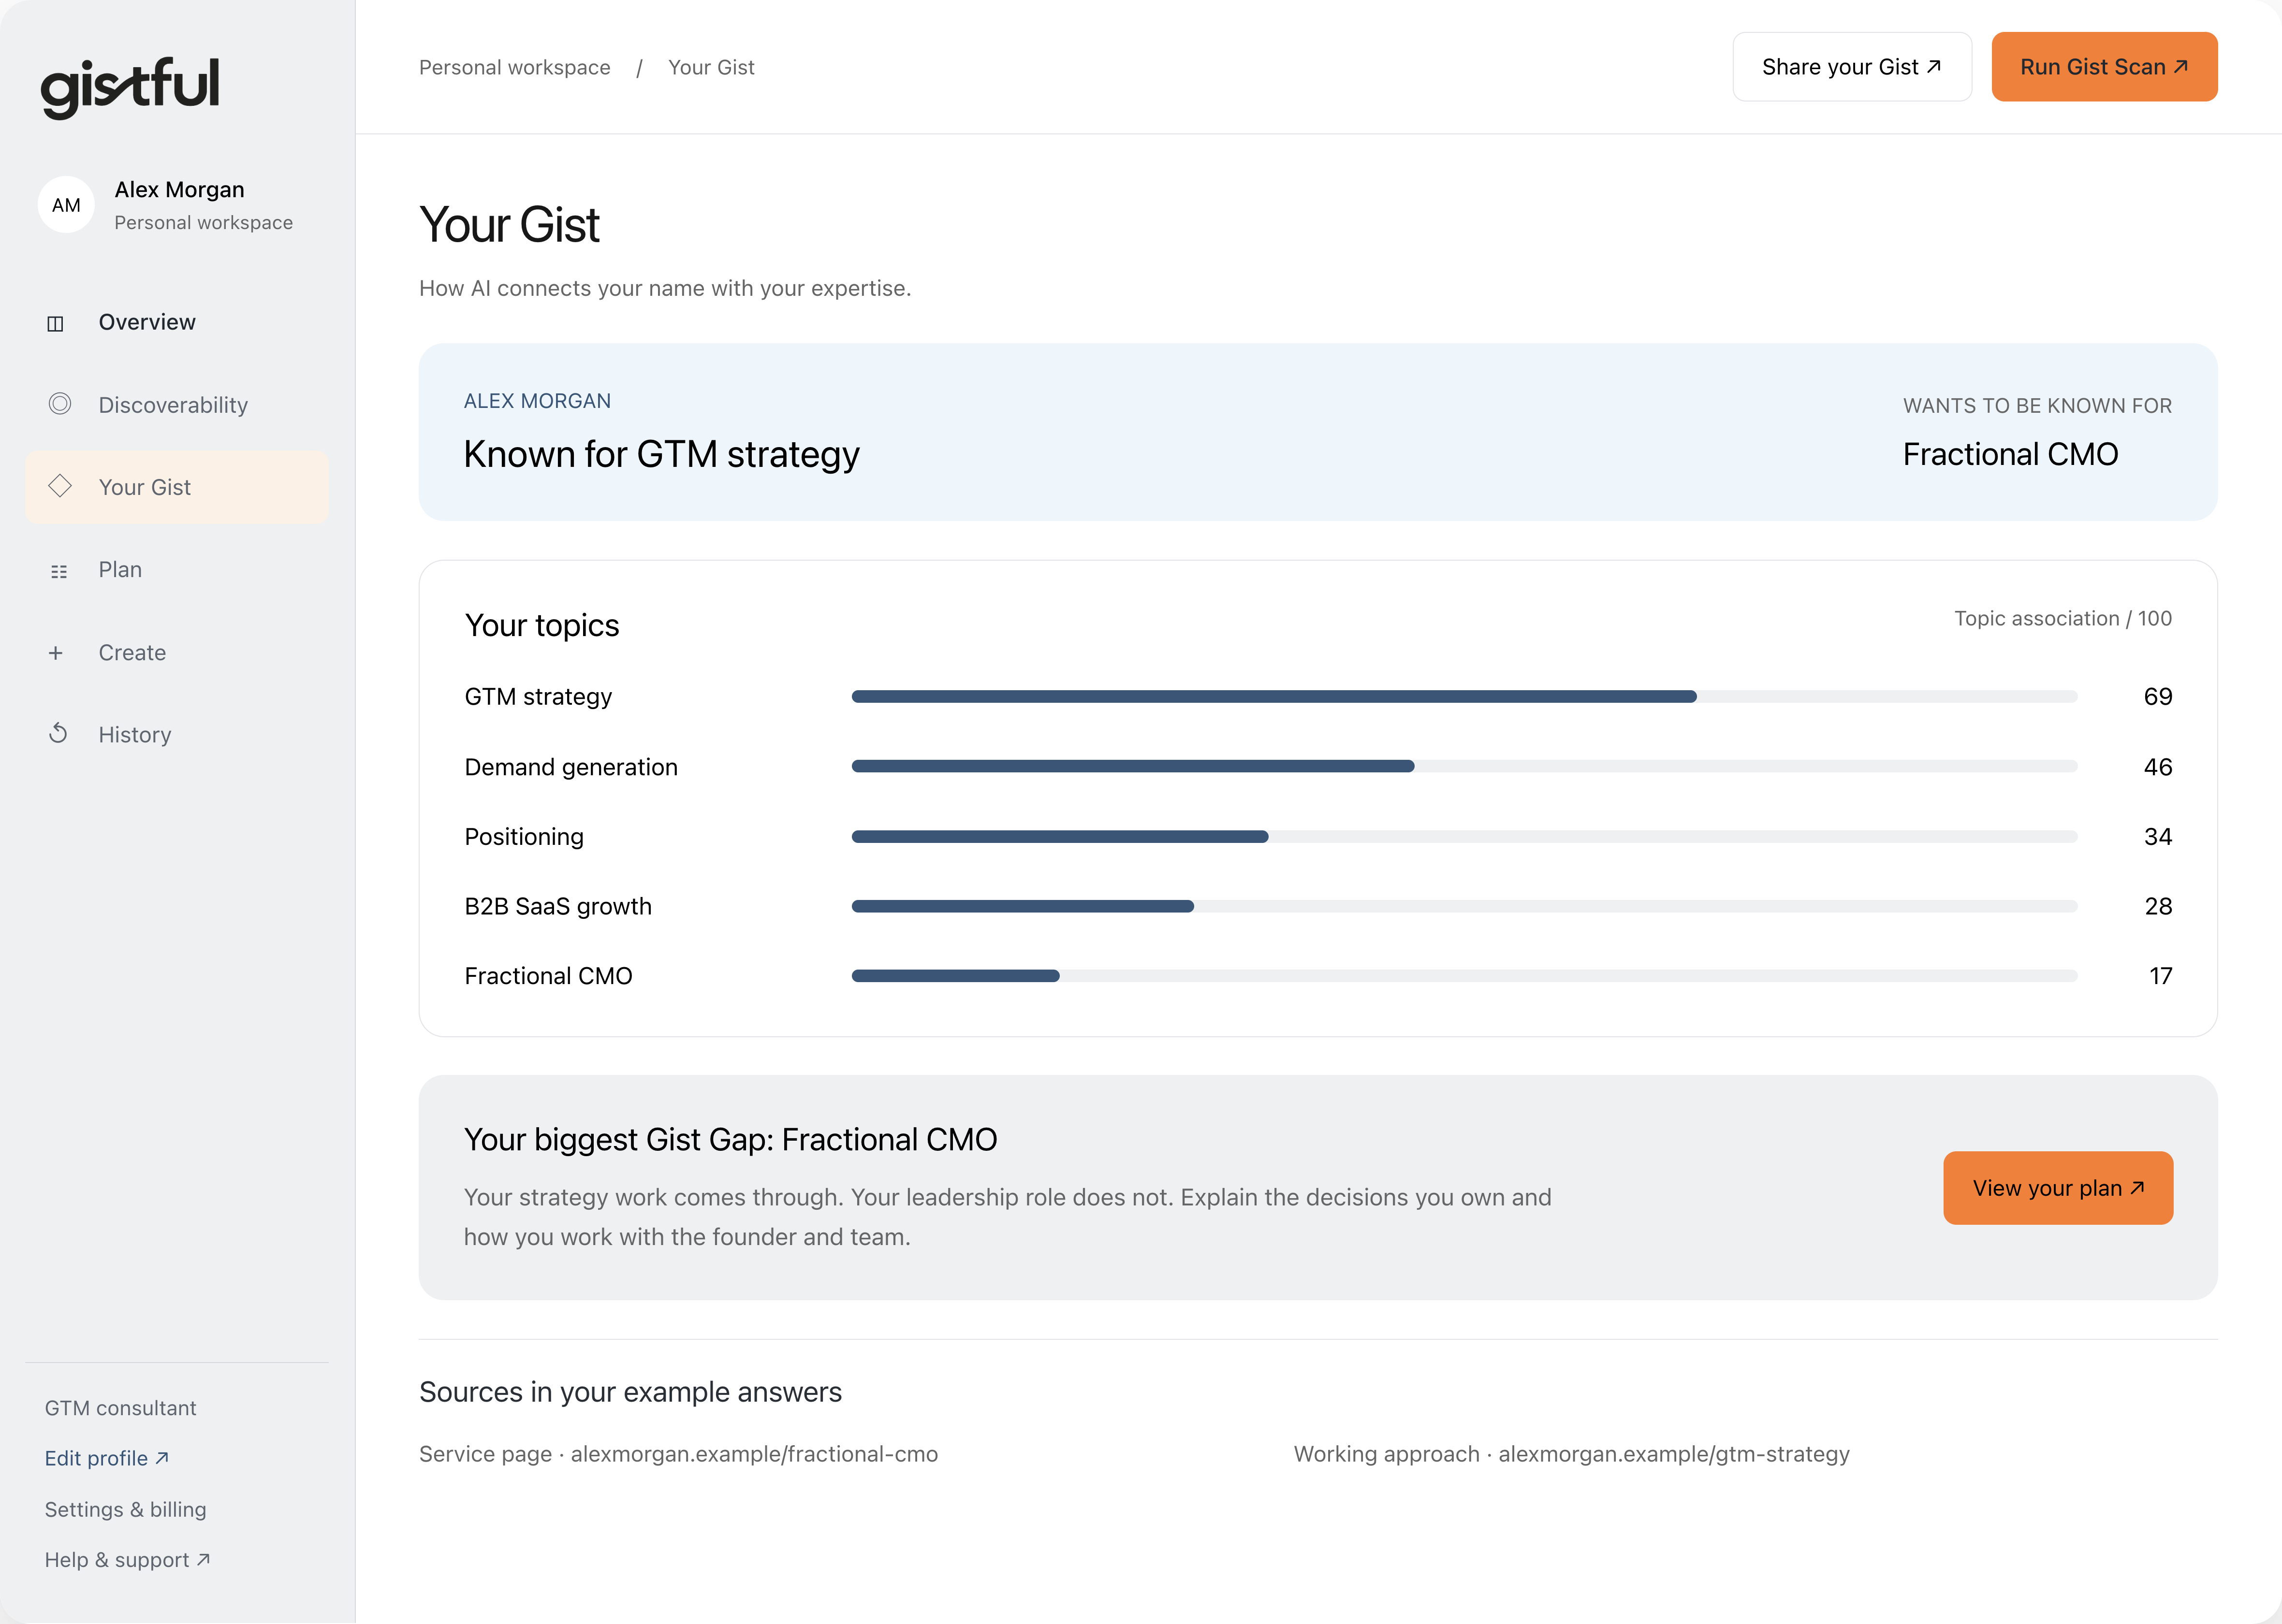This screenshot has height=1624, width=2282.
Task: Click the GTM strategy progress bar
Action: click(1464, 696)
